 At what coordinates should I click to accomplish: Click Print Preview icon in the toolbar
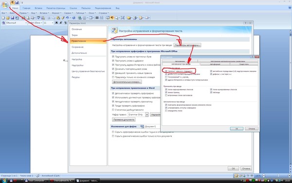[x=28, y=18]
